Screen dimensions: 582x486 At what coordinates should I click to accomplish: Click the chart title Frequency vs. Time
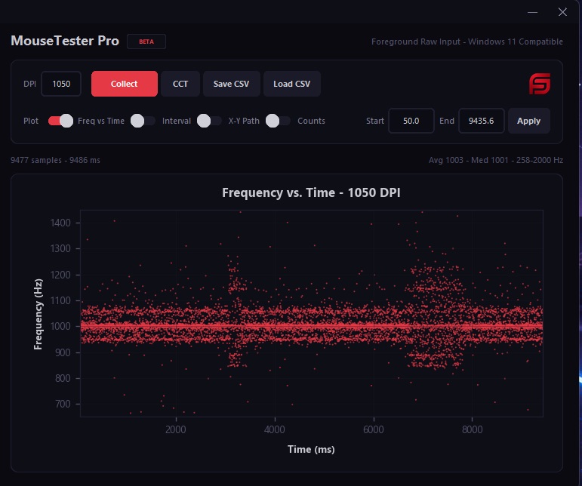click(311, 193)
